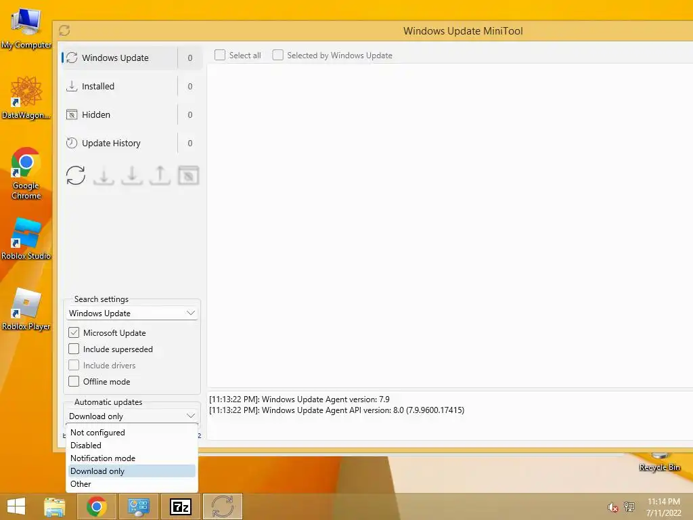Select the Roblox Studio desktop shortcut
This screenshot has height=520, width=693.
(x=26, y=239)
